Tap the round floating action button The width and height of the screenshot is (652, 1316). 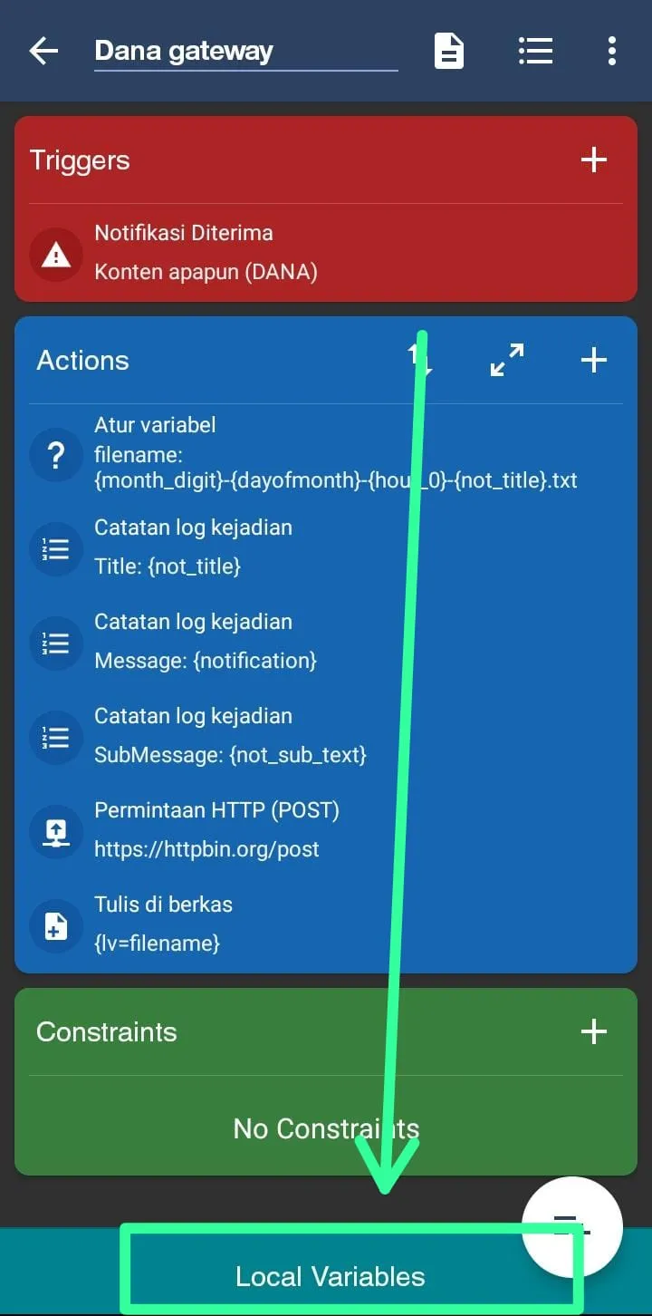[572, 1227]
